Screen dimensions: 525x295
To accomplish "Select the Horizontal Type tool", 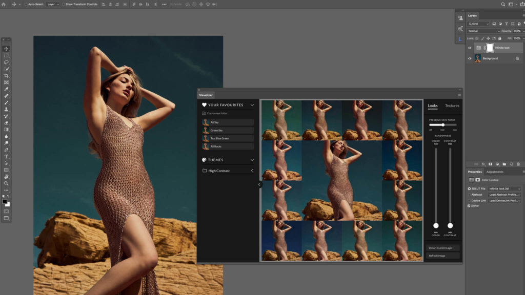I will 6,156.
